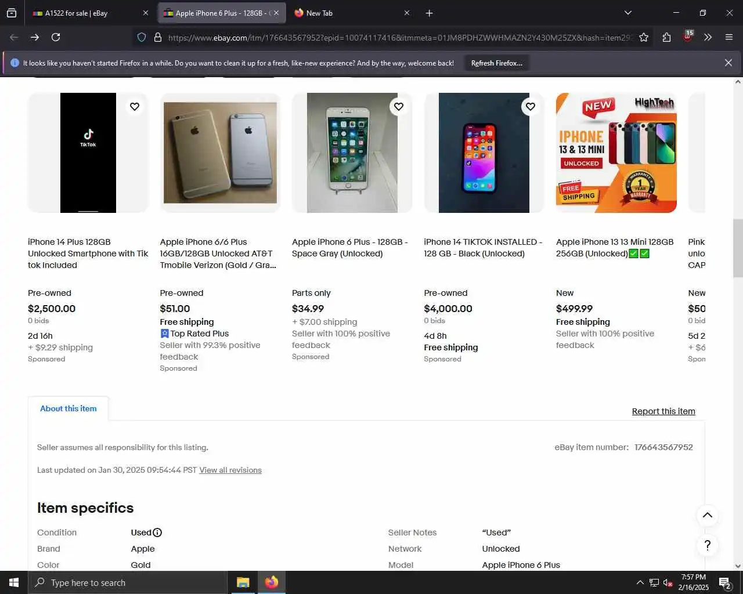Reload the current eBay page

(56, 37)
